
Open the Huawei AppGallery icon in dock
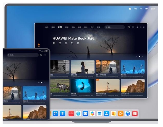coord(71,113)
